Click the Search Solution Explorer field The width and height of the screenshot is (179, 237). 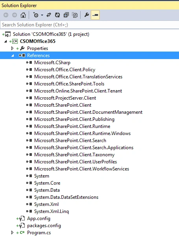[89, 25]
